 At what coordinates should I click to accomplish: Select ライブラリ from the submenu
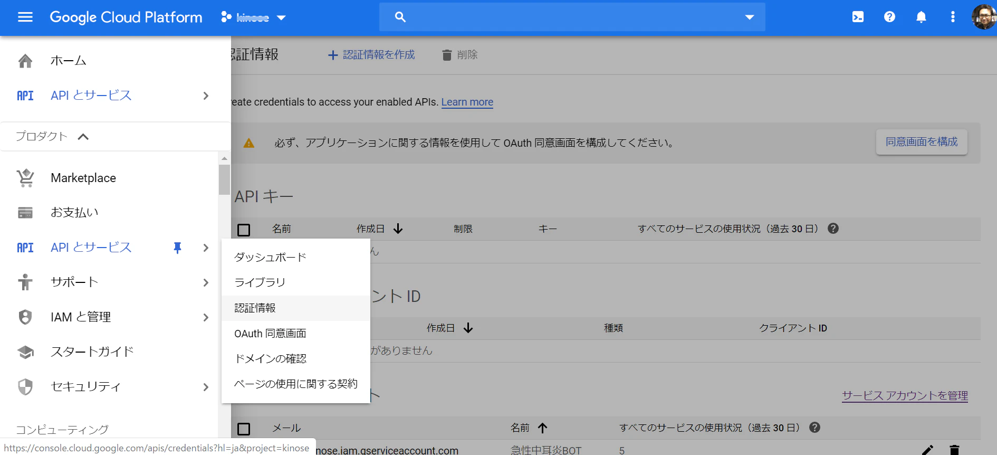296,282
